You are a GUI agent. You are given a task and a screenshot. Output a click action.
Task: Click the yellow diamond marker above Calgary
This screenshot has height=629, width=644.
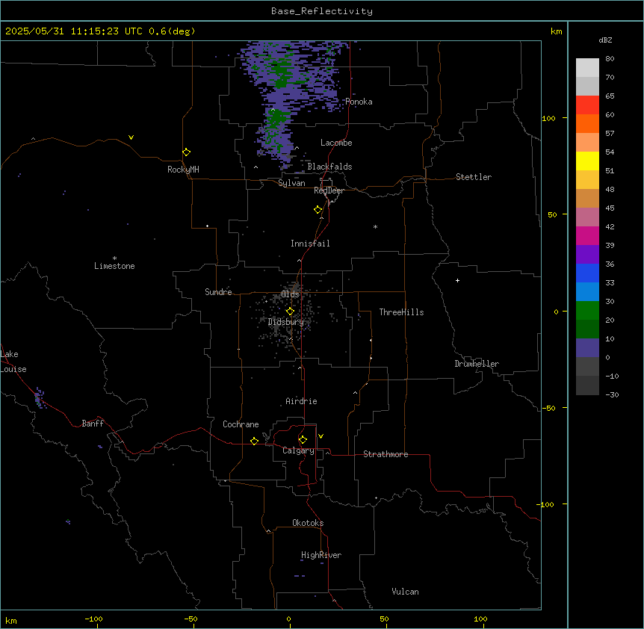pos(303,440)
